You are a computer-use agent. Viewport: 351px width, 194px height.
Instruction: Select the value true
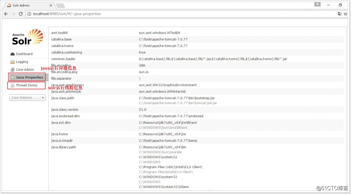point(142,52)
